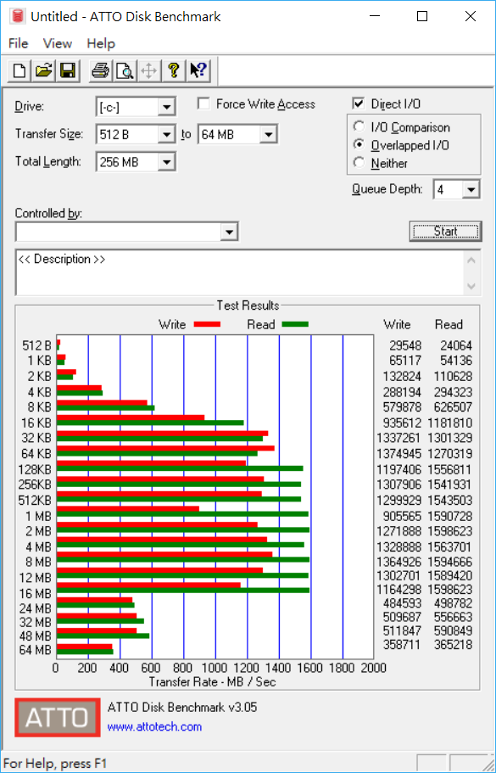The height and width of the screenshot is (773, 496).
Task: Click the read value 1598623 in 2 MB row
Action: pos(449,531)
